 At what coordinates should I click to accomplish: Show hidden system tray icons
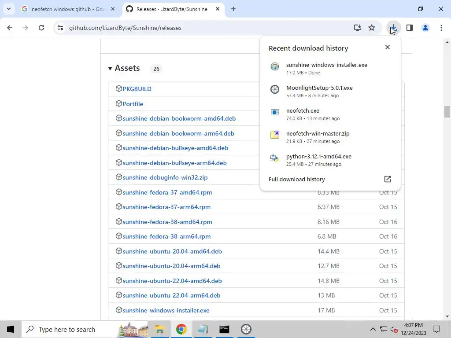pos(373,329)
